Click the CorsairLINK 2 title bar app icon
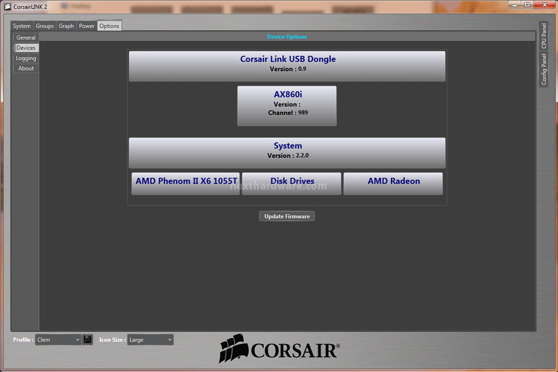 coord(7,7)
